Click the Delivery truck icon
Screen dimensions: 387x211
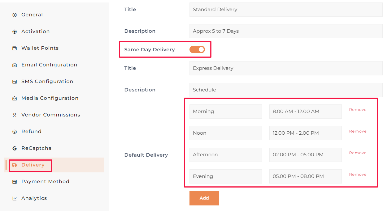(15, 165)
